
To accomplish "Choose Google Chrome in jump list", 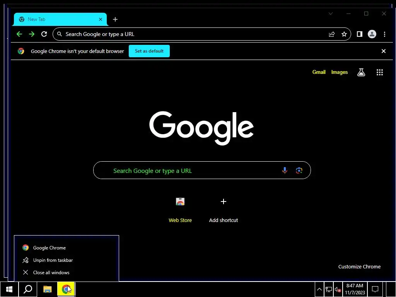I will [67, 248].
